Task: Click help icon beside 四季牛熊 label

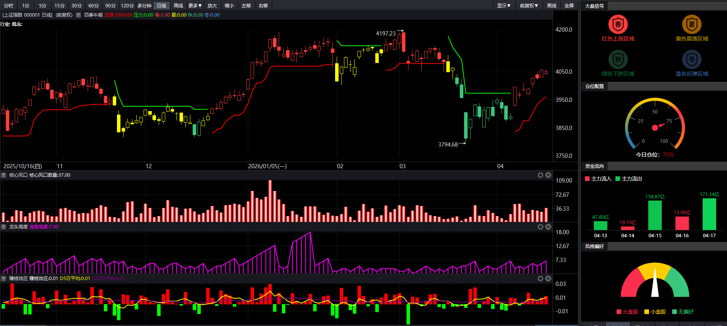Action: coord(78,15)
